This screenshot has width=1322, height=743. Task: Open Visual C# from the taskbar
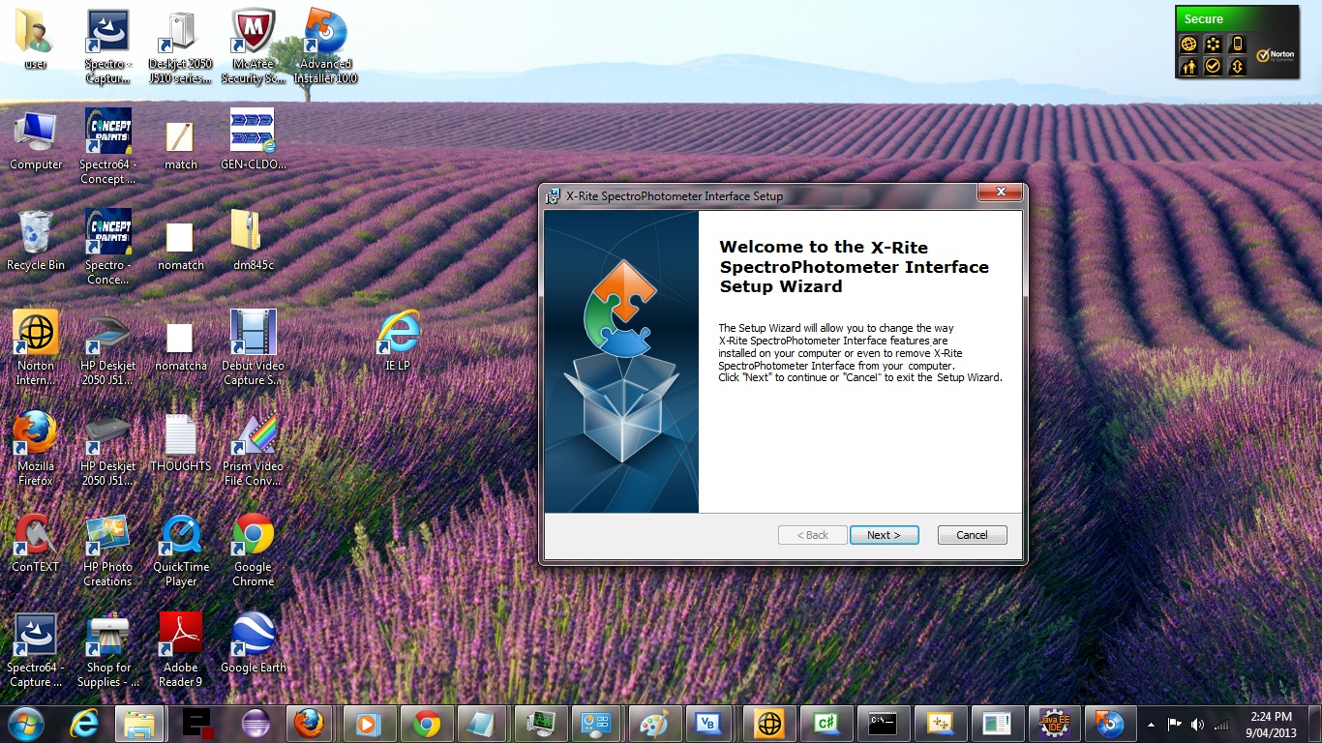(826, 723)
